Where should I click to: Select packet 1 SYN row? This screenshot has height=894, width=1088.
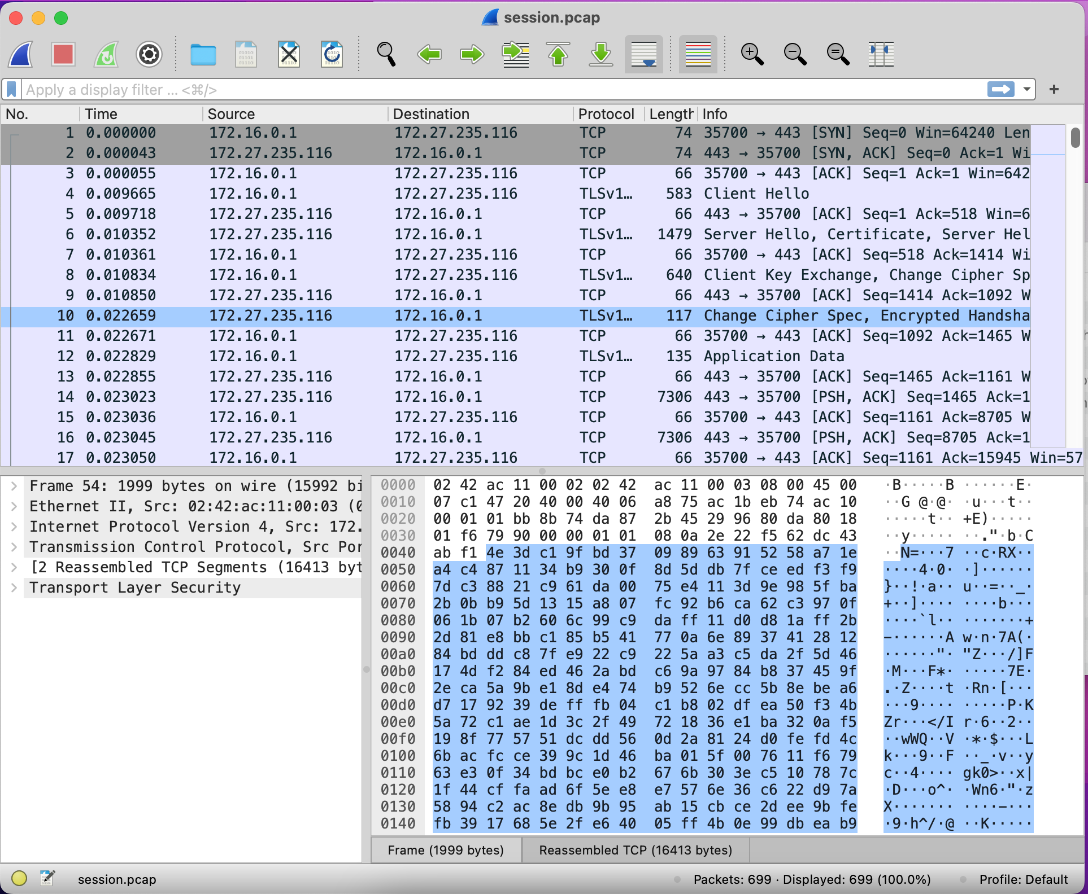[515, 133]
